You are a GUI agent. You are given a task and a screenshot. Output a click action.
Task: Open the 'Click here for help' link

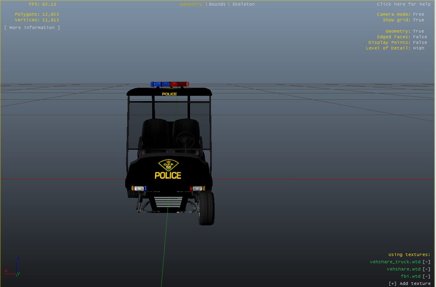point(403,4)
